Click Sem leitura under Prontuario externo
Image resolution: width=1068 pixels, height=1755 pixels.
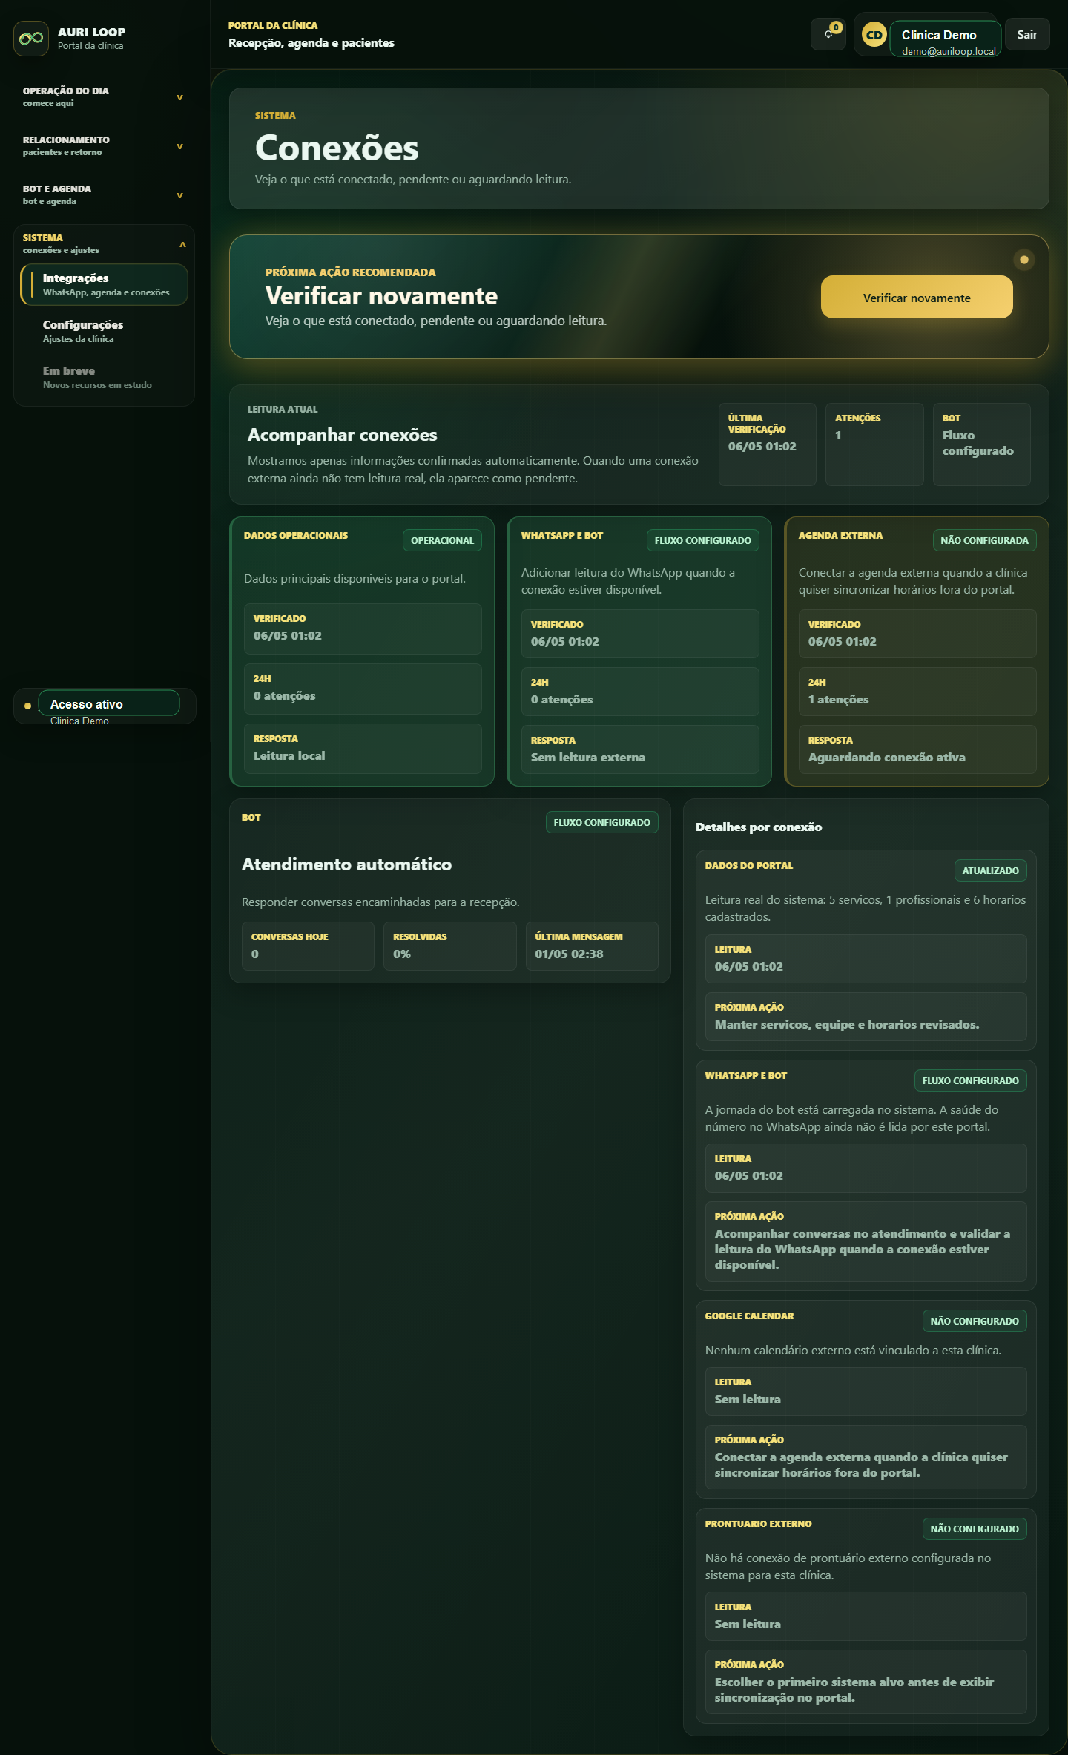point(748,1624)
